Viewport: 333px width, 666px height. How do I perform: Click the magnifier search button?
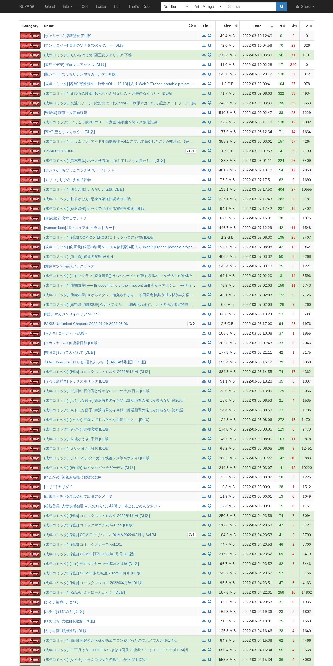click(281, 6)
